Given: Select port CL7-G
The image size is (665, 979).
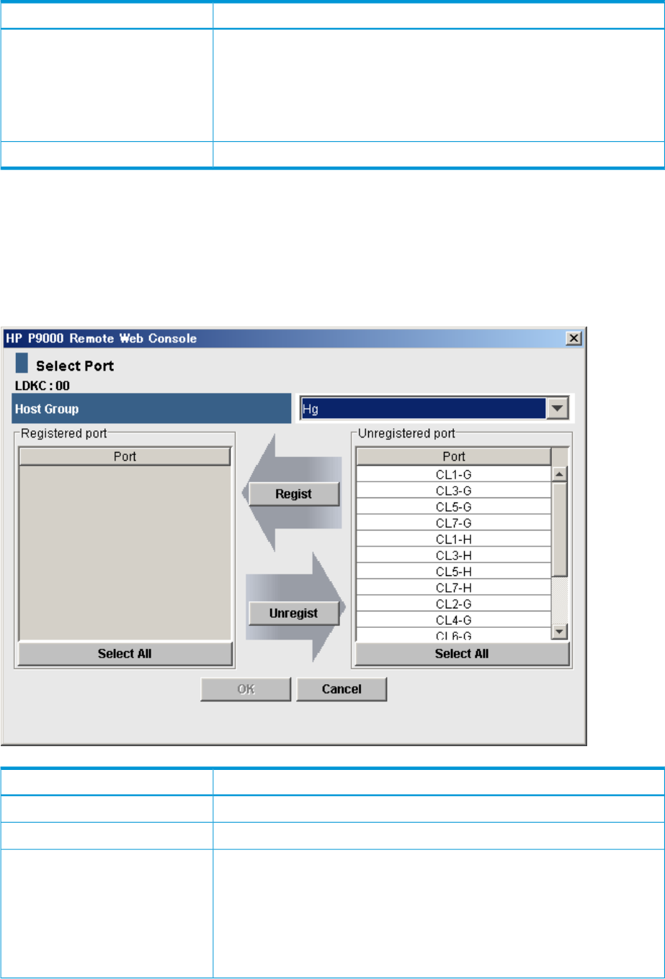Looking at the screenshot, I should coord(454,523).
